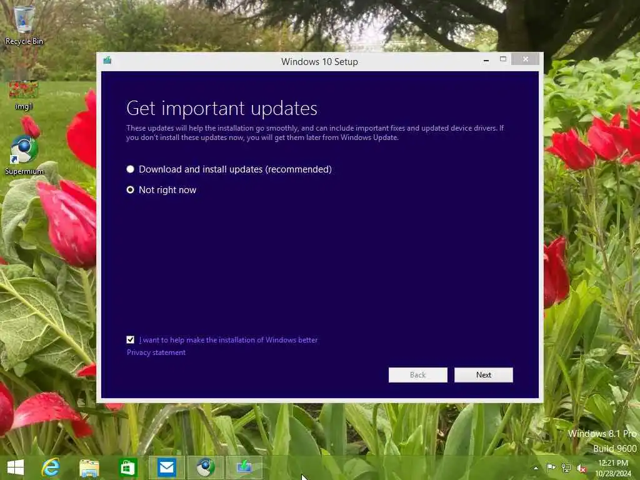Close the Windows 10 Setup window
The image size is (640, 480).
coord(525,59)
